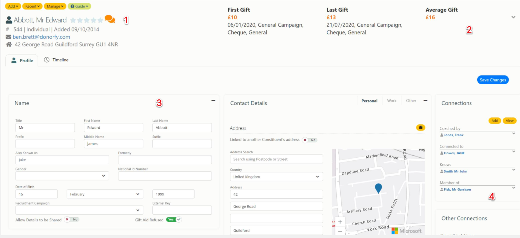Switch to the Profile tab

[x=22, y=60]
